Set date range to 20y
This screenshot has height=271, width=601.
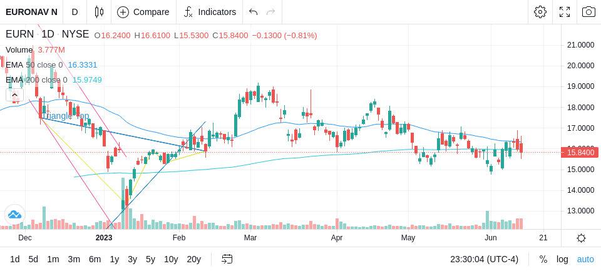click(194, 260)
